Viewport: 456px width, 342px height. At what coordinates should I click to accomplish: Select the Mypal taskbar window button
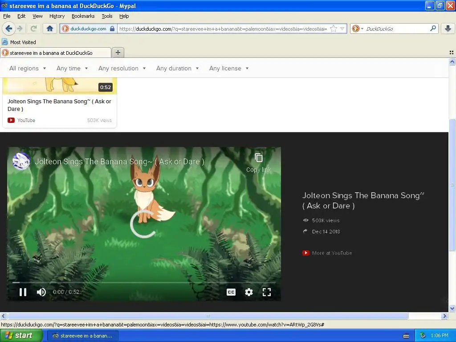[x=82, y=336]
